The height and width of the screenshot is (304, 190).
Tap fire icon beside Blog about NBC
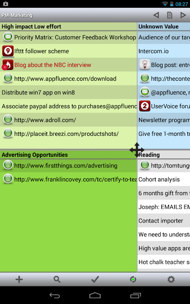point(8,65)
